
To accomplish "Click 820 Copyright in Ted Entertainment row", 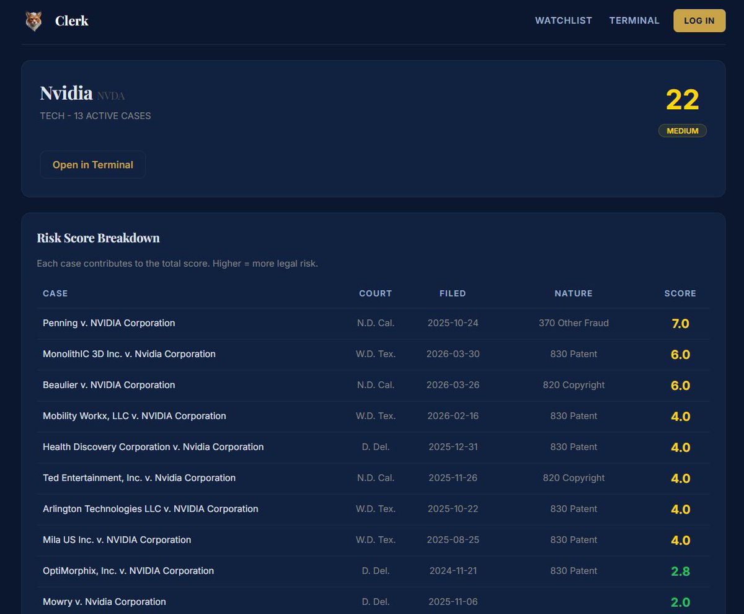I will click(x=573, y=478).
